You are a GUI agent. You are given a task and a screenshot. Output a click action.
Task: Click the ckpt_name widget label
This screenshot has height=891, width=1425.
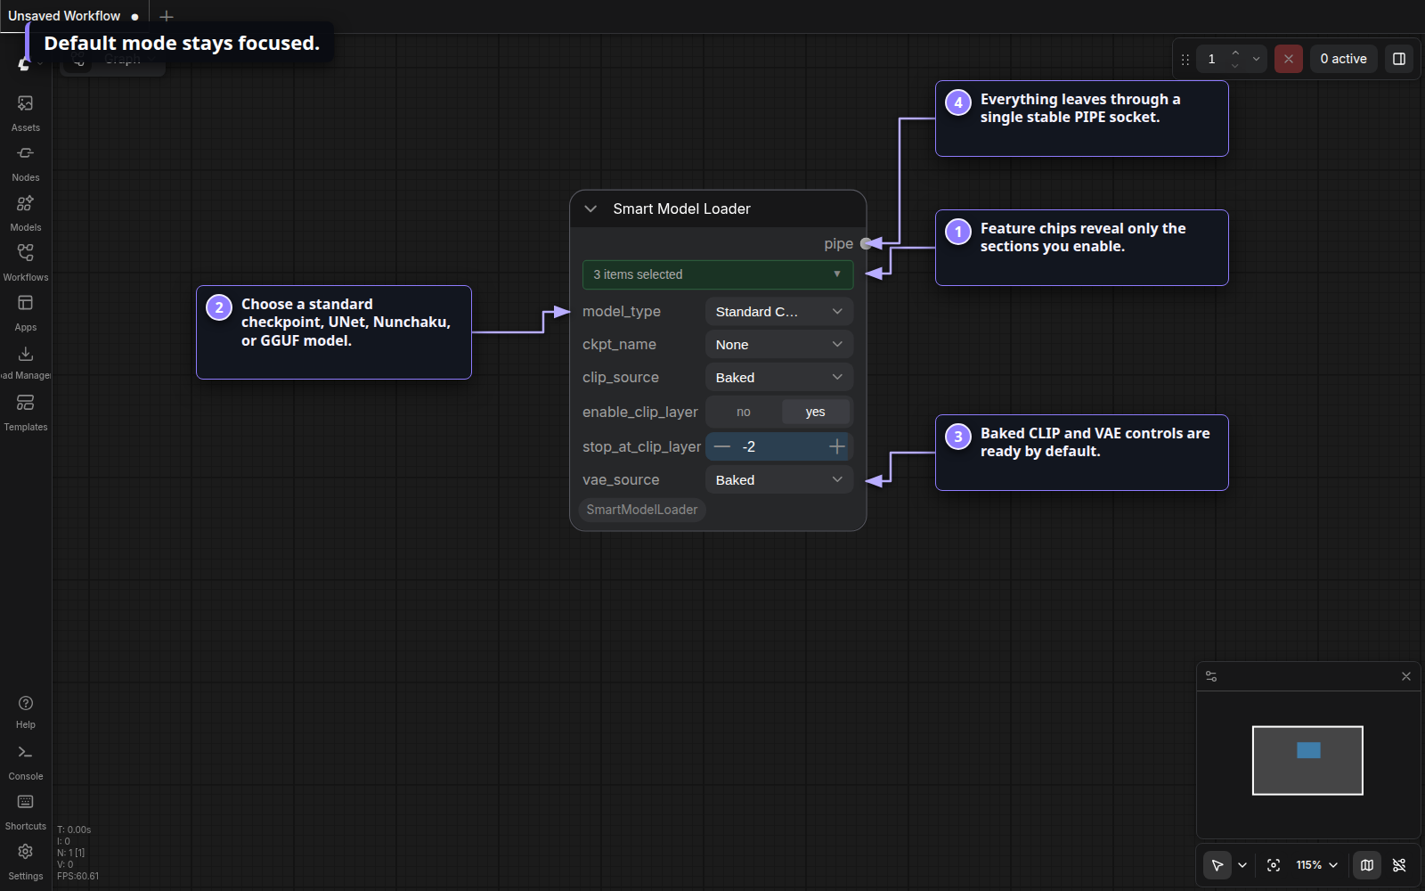point(619,345)
